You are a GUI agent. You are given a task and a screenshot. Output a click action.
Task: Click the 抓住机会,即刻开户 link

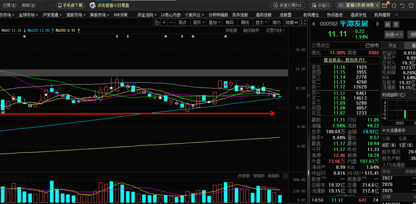(345, 60)
